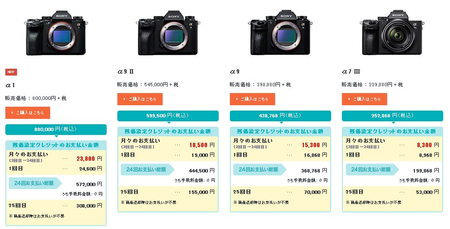
Task: Click the purchase button under α9 price
Action: pos(252,99)
